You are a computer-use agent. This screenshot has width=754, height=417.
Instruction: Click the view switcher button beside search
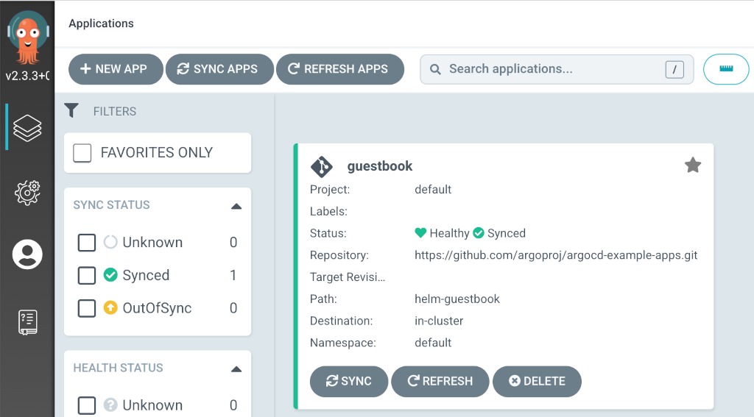[x=726, y=69]
